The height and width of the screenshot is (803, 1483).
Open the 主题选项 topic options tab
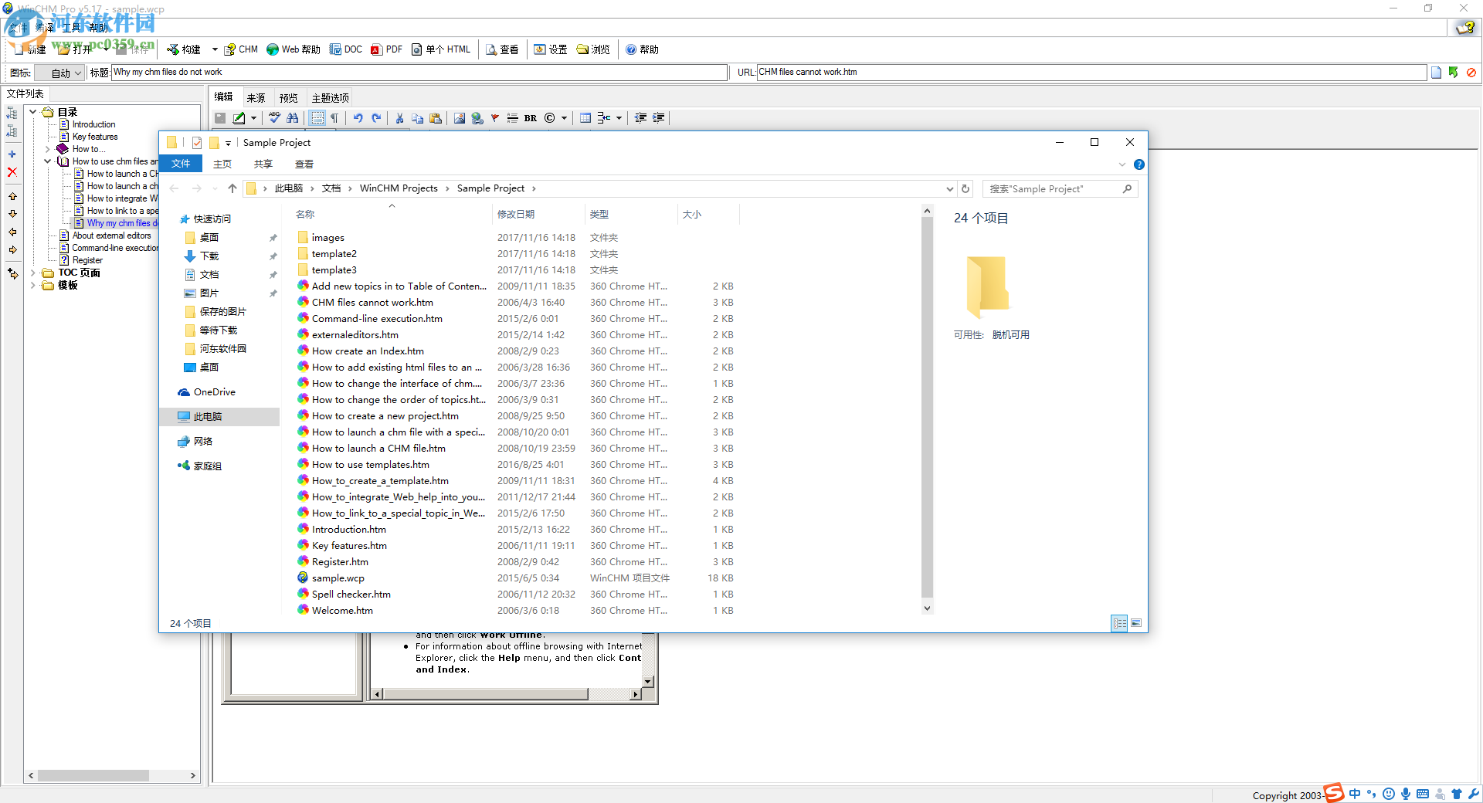pos(330,98)
